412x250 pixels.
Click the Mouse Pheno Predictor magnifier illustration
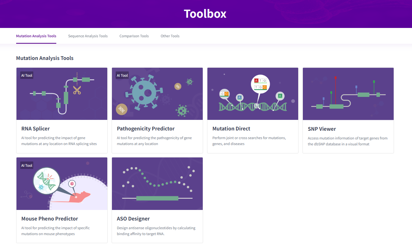(x=62, y=184)
